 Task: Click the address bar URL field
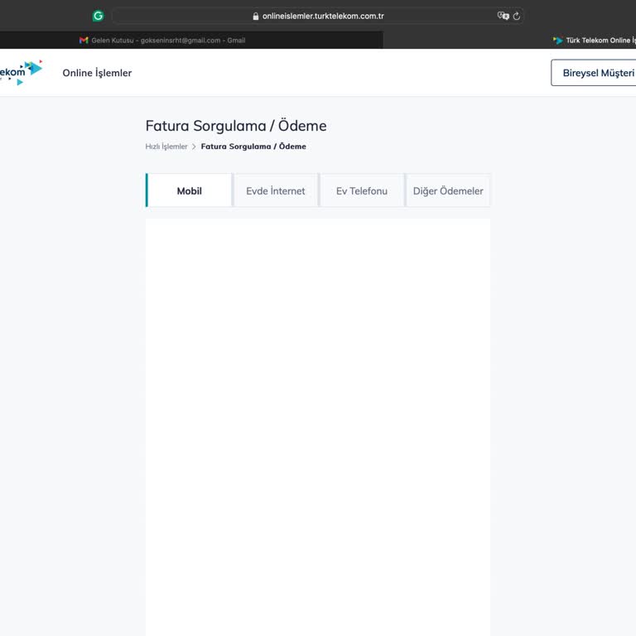[318, 17]
